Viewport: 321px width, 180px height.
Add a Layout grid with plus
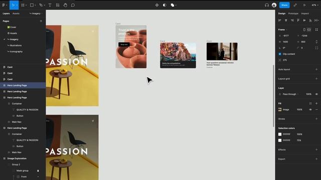pyautogui.click(x=316, y=78)
